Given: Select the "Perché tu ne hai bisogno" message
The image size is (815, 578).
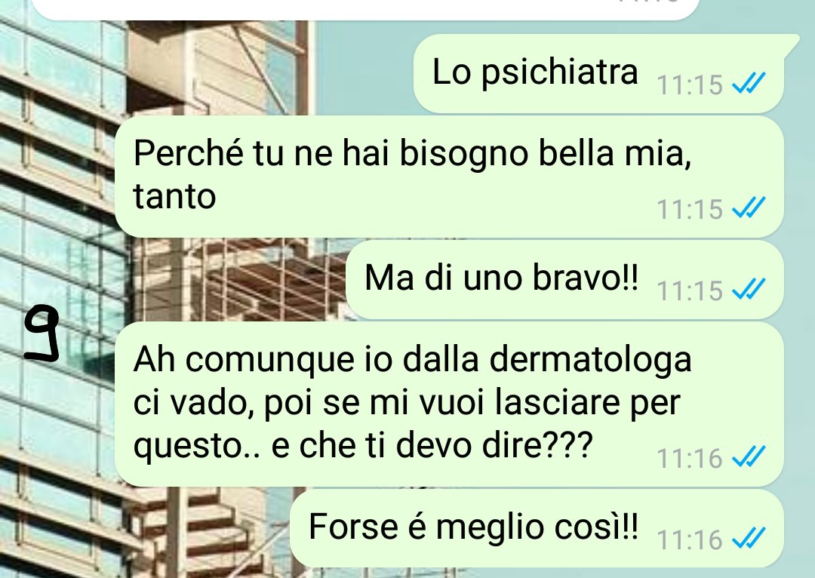Looking at the screenshot, I should (x=449, y=177).
